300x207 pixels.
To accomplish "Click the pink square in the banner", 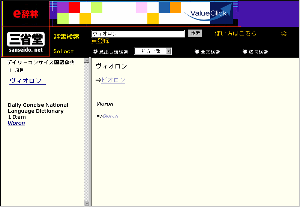I will 142,7.
